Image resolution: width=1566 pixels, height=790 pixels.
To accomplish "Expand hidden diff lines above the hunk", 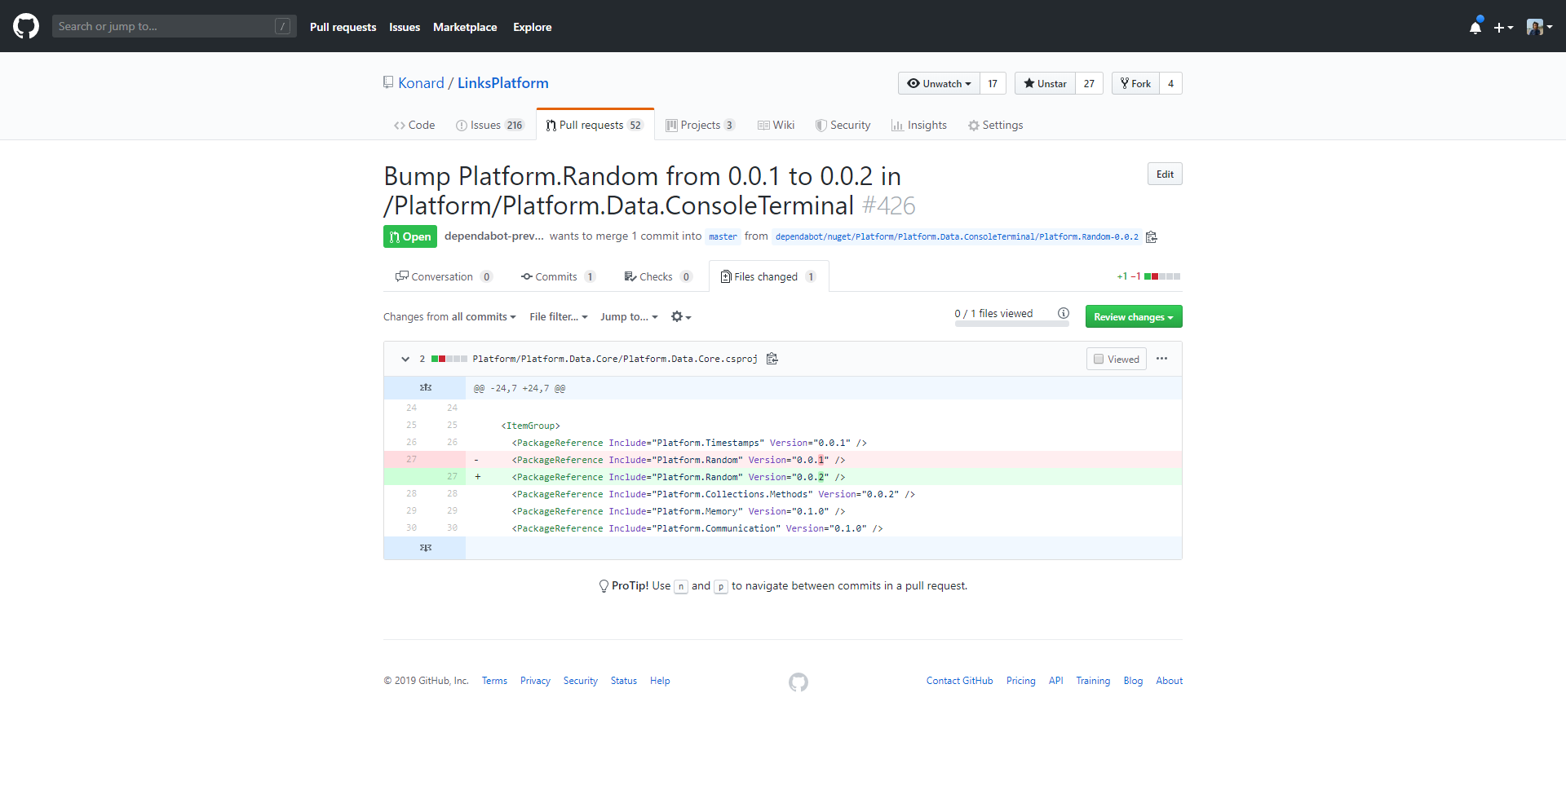I will [425, 387].
